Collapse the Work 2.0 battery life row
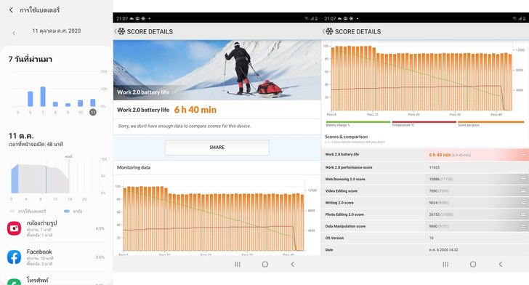The width and height of the screenshot is (529, 285). click(523, 155)
